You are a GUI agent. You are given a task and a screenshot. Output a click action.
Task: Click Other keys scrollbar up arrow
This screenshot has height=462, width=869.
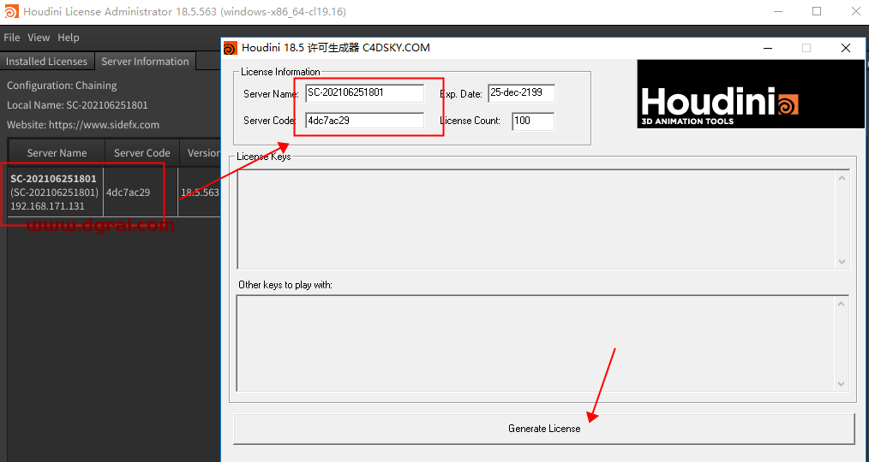842,304
